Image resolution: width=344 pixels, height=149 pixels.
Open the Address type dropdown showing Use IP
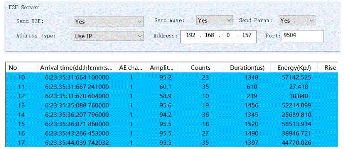coord(109,36)
